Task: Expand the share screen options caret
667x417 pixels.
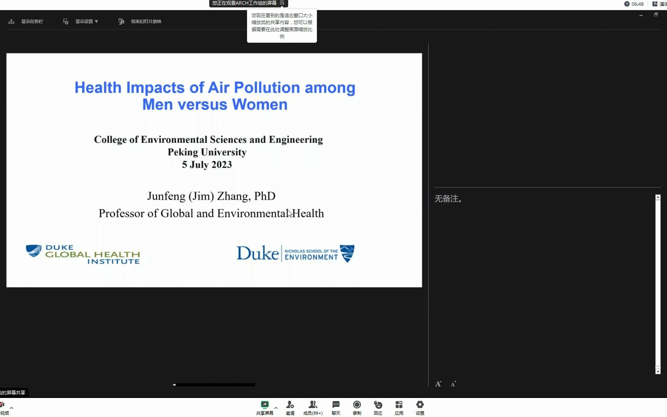Action: 276,408
